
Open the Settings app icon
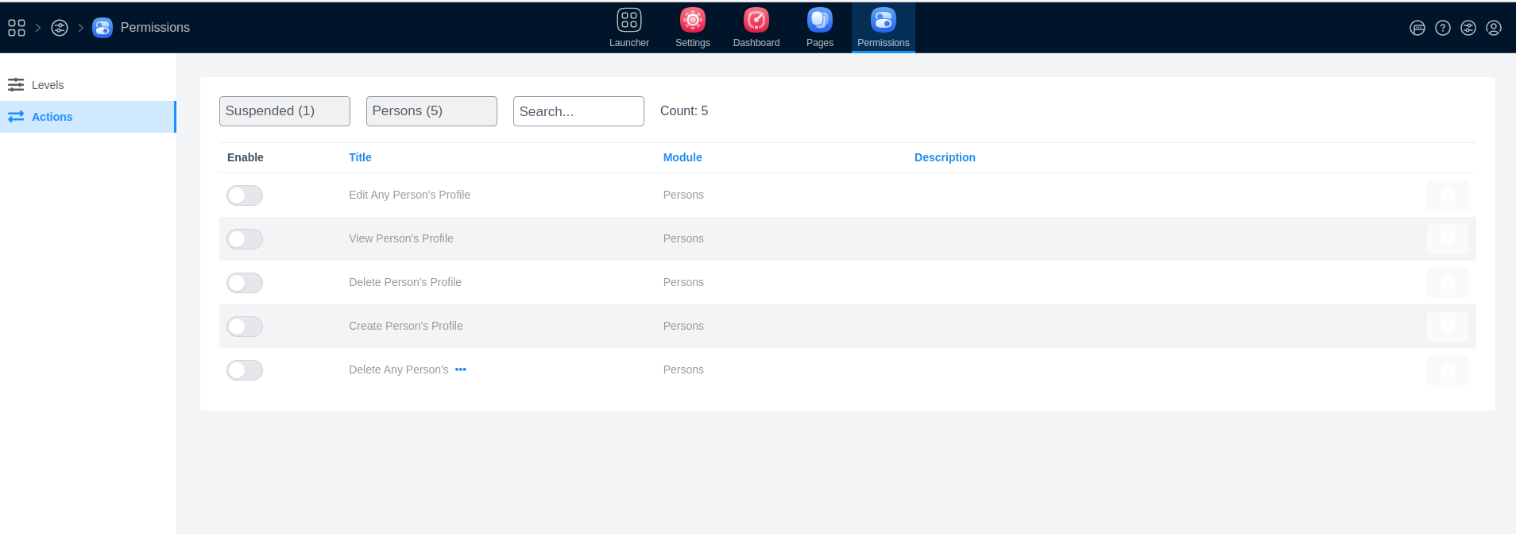[692, 27]
